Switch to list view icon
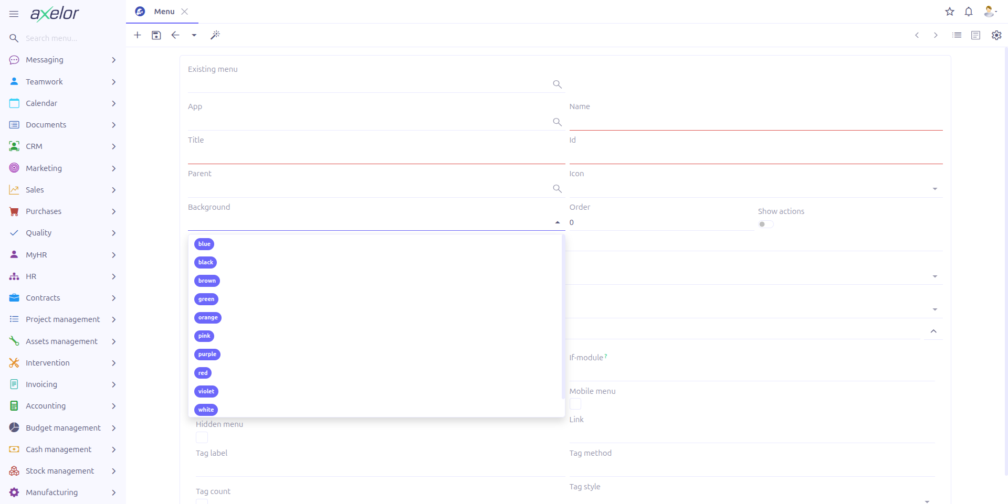Screen dimensions: 1008x504 (957, 35)
